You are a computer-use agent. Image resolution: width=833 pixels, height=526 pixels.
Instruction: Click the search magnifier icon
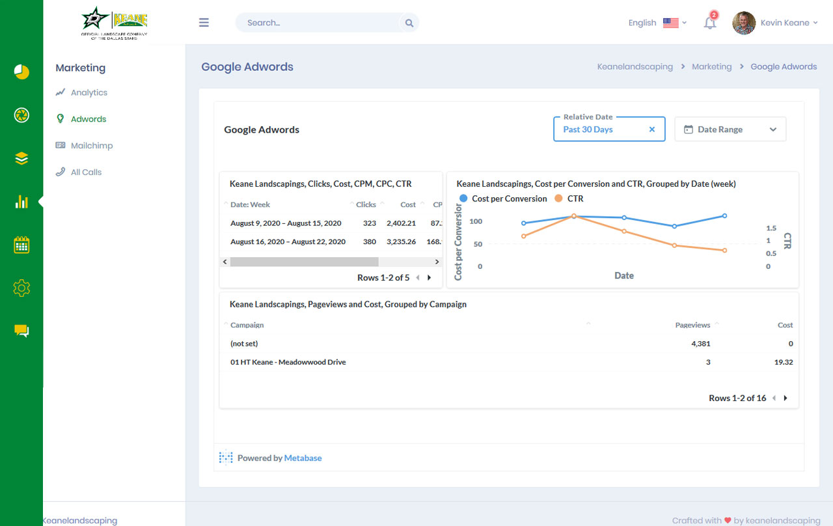(x=409, y=23)
